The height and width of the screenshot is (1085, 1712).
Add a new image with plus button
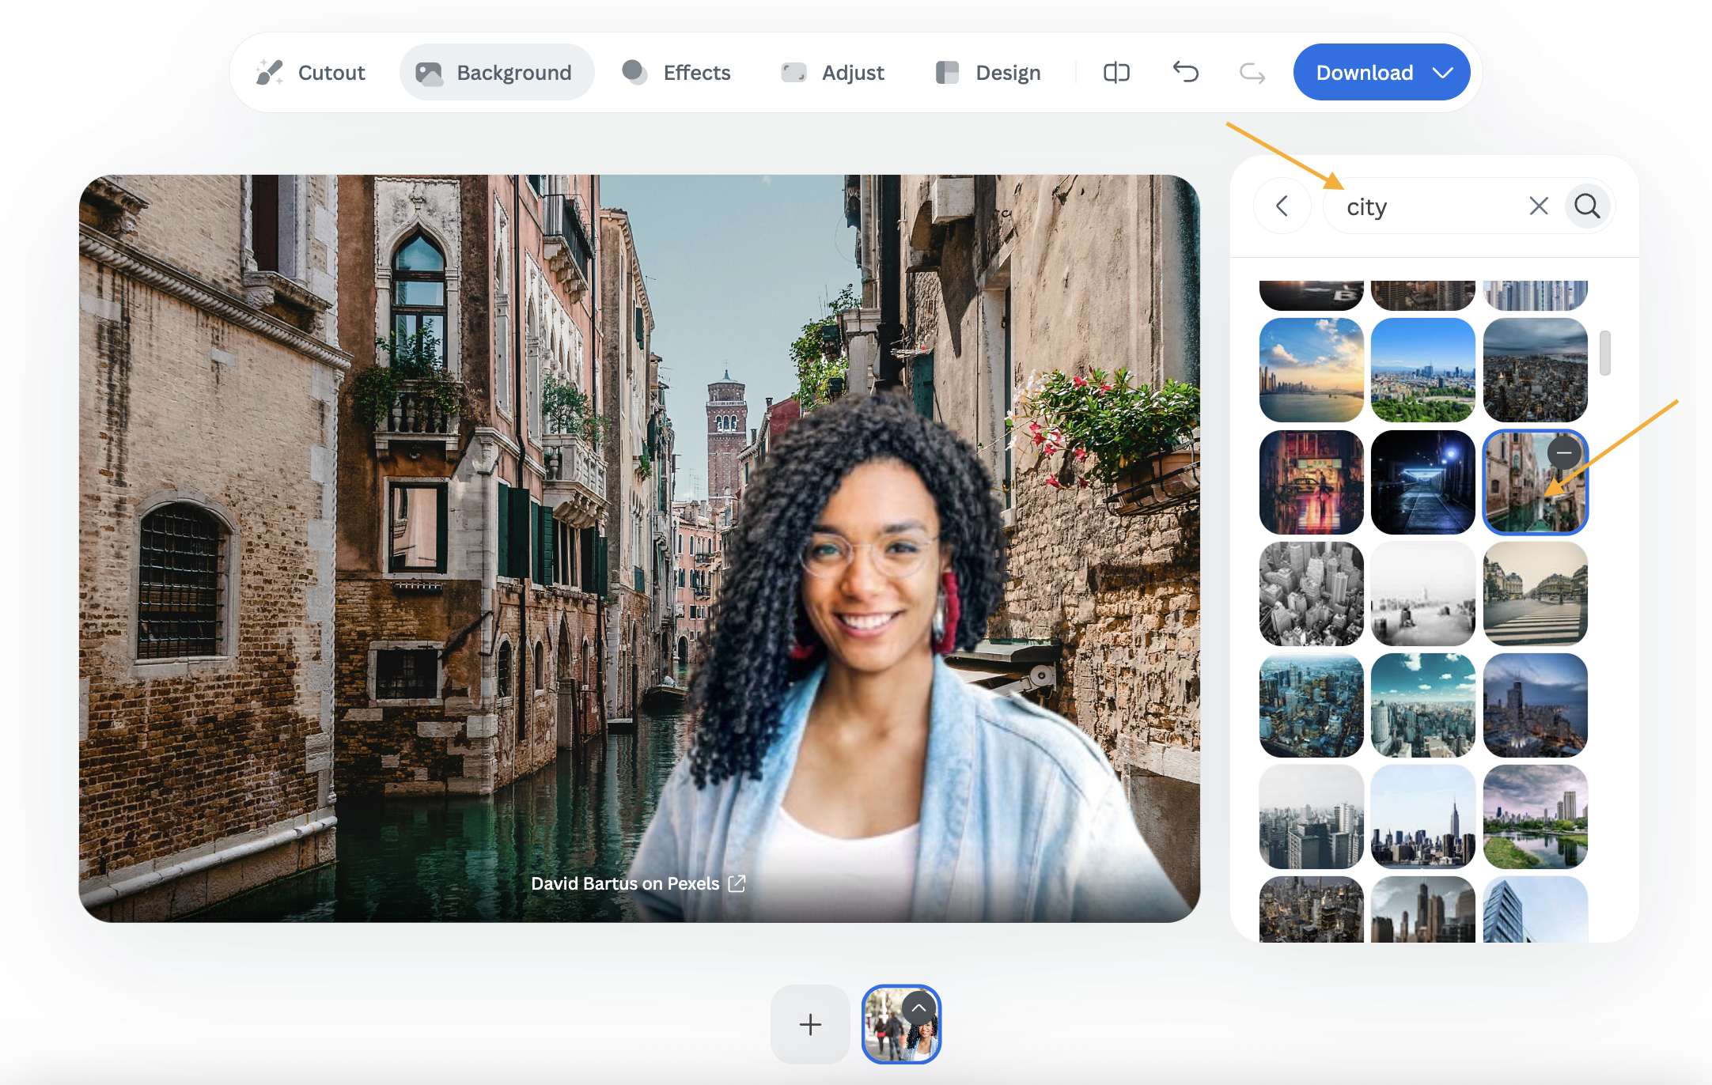point(810,1024)
